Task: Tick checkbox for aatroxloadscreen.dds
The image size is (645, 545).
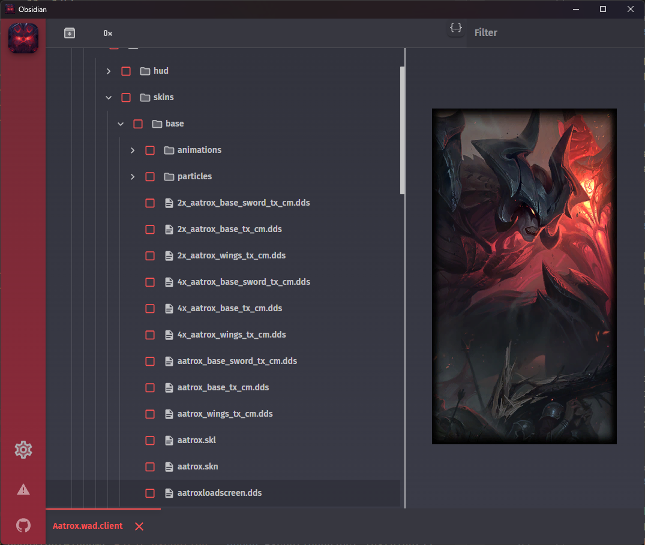Action: [150, 493]
